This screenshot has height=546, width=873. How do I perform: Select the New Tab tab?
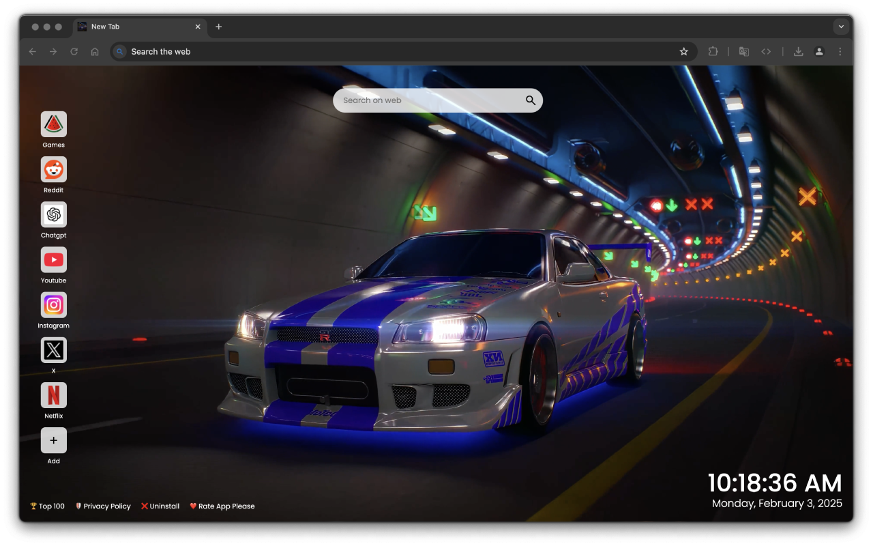pos(139,27)
